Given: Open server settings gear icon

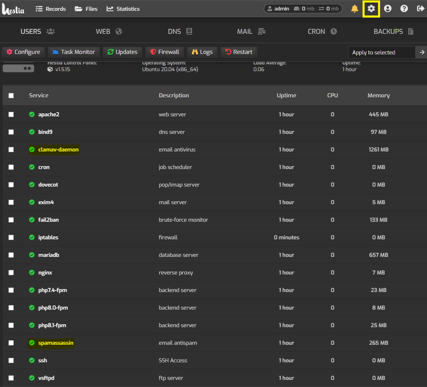Looking at the screenshot, I should (x=371, y=9).
